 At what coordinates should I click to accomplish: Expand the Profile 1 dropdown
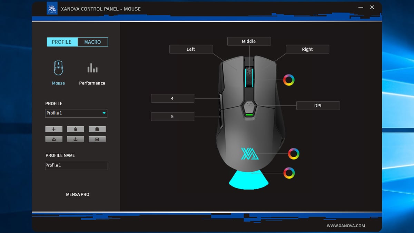(76, 113)
